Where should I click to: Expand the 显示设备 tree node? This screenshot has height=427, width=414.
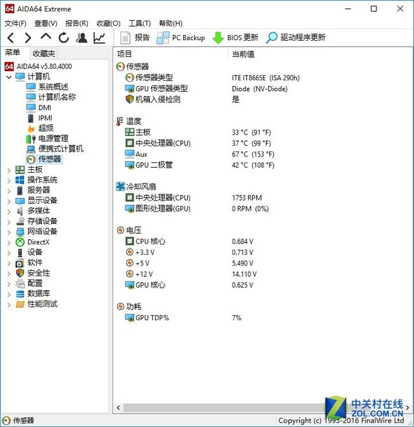[x=8, y=201]
